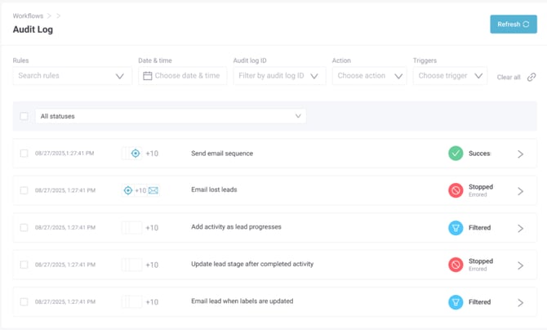Click the green success checkmark status icon

456,154
